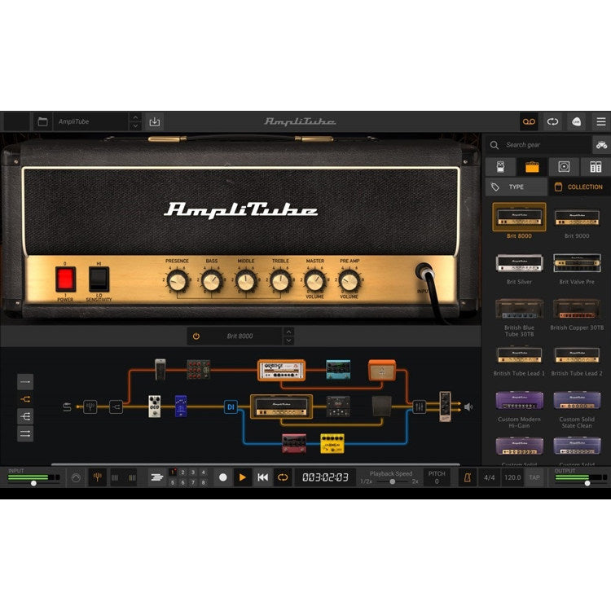
Task: Select the three-path split routing layout
Action: click(25, 416)
